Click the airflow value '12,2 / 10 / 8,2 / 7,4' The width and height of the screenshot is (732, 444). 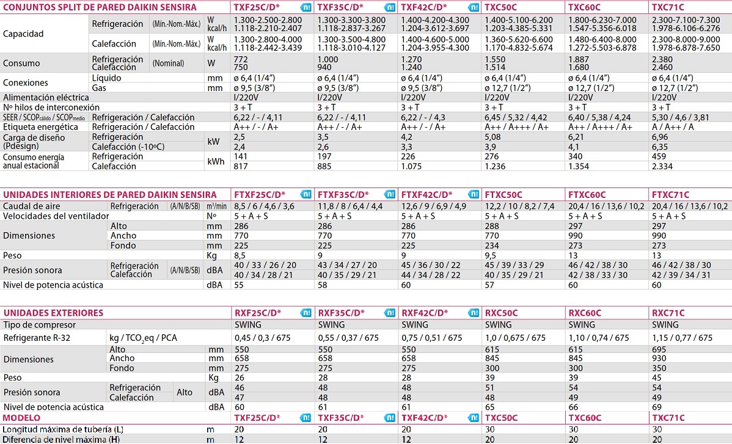[519, 206]
